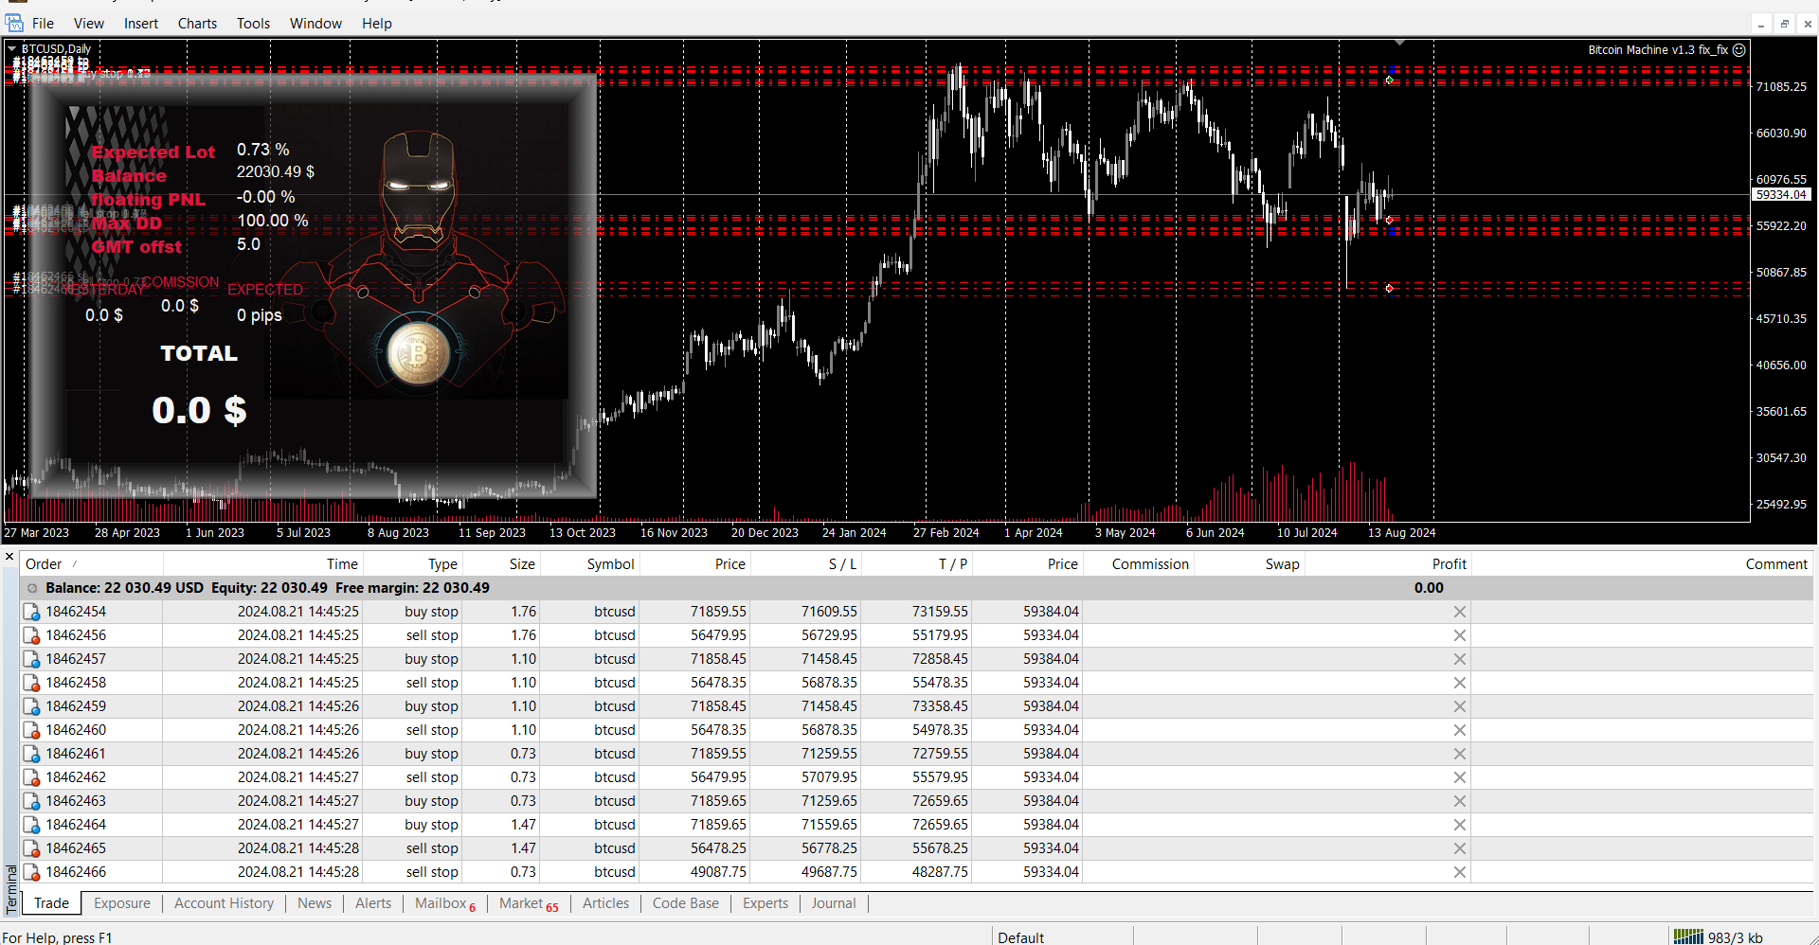
Task: Click the chart shift triangle marker
Action: (1399, 43)
